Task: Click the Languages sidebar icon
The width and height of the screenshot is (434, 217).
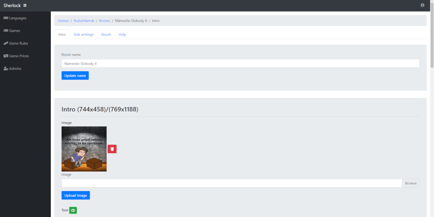Action: pyautogui.click(x=6, y=18)
